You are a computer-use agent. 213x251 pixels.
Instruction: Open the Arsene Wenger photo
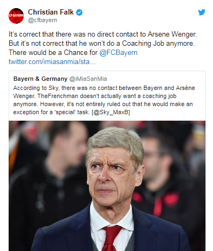click(107, 186)
